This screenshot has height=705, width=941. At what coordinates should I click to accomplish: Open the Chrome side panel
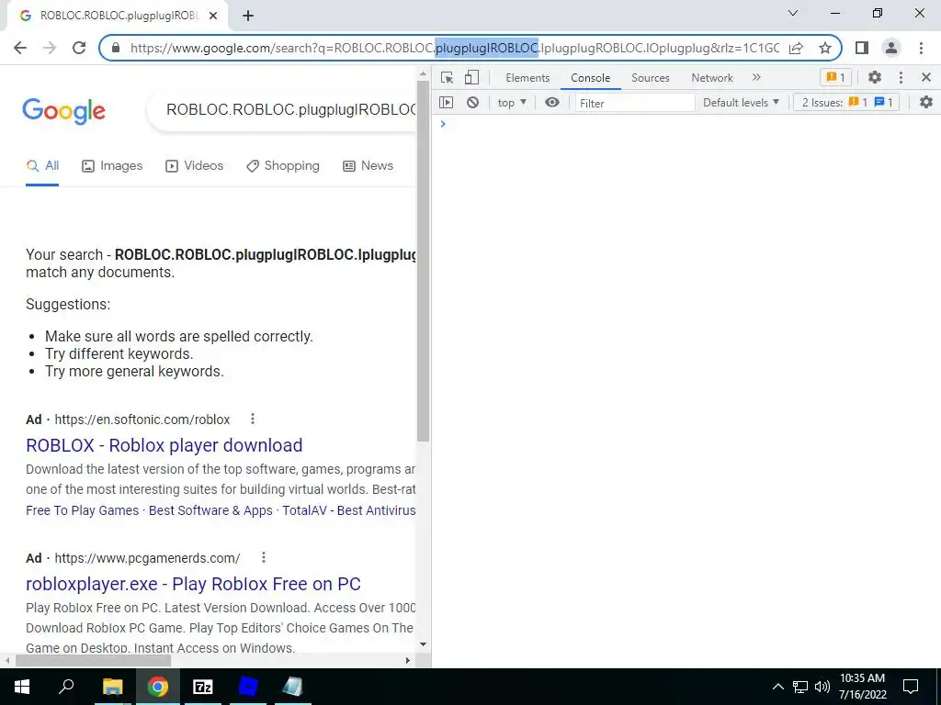tap(862, 48)
